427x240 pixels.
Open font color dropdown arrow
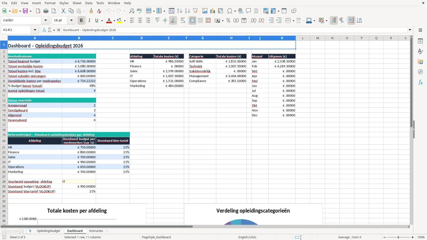click(114, 21)
